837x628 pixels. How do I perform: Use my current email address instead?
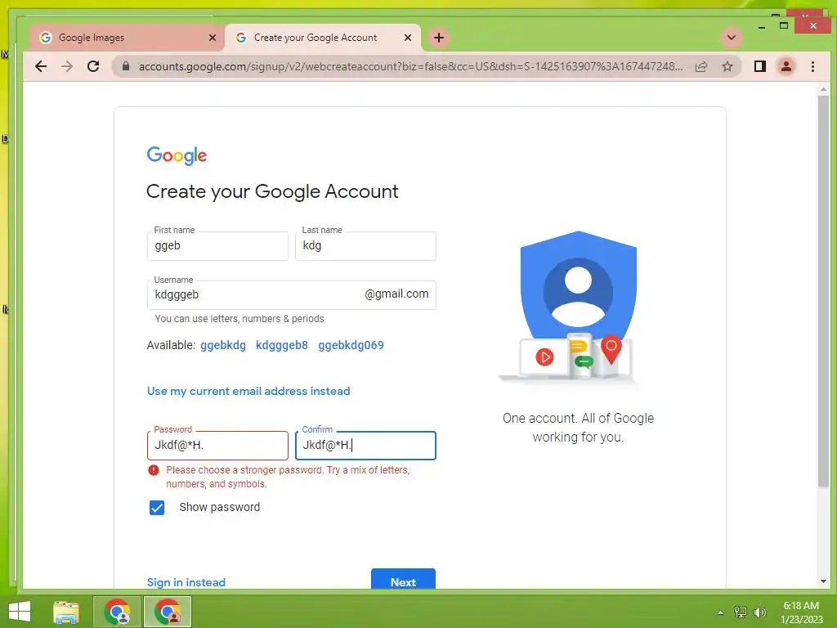coord(248,391)
